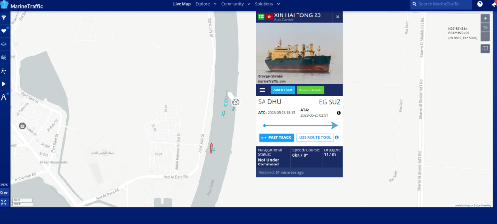Expand the Community menu
Viewport: 497px width, 224px height.
click(236, 4)
